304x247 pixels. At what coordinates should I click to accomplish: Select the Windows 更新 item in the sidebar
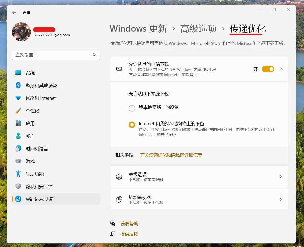coord(56,199)
